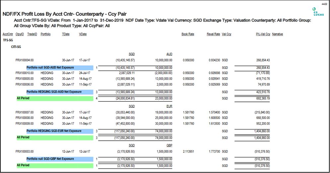330x173 pixels.
Task: Select the CtpyID column header
Action: pos(20,34)
